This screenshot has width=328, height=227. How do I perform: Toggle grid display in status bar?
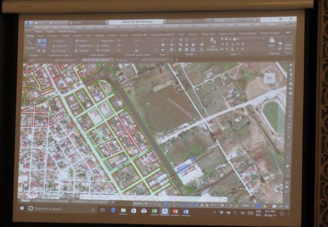[x=146, y=204]
